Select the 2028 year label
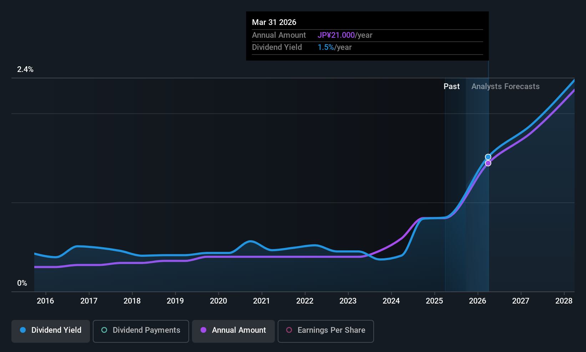 [x=564, y=301]
